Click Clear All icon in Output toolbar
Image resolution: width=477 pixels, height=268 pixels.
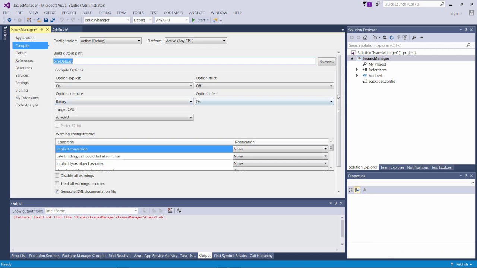(x=170, y=211)
